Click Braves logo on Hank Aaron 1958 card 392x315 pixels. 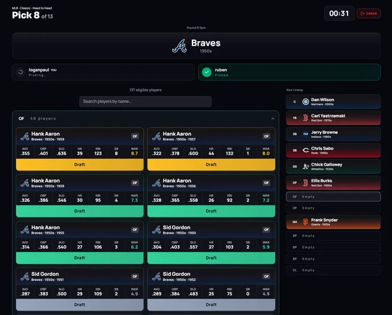pos(25,183)
